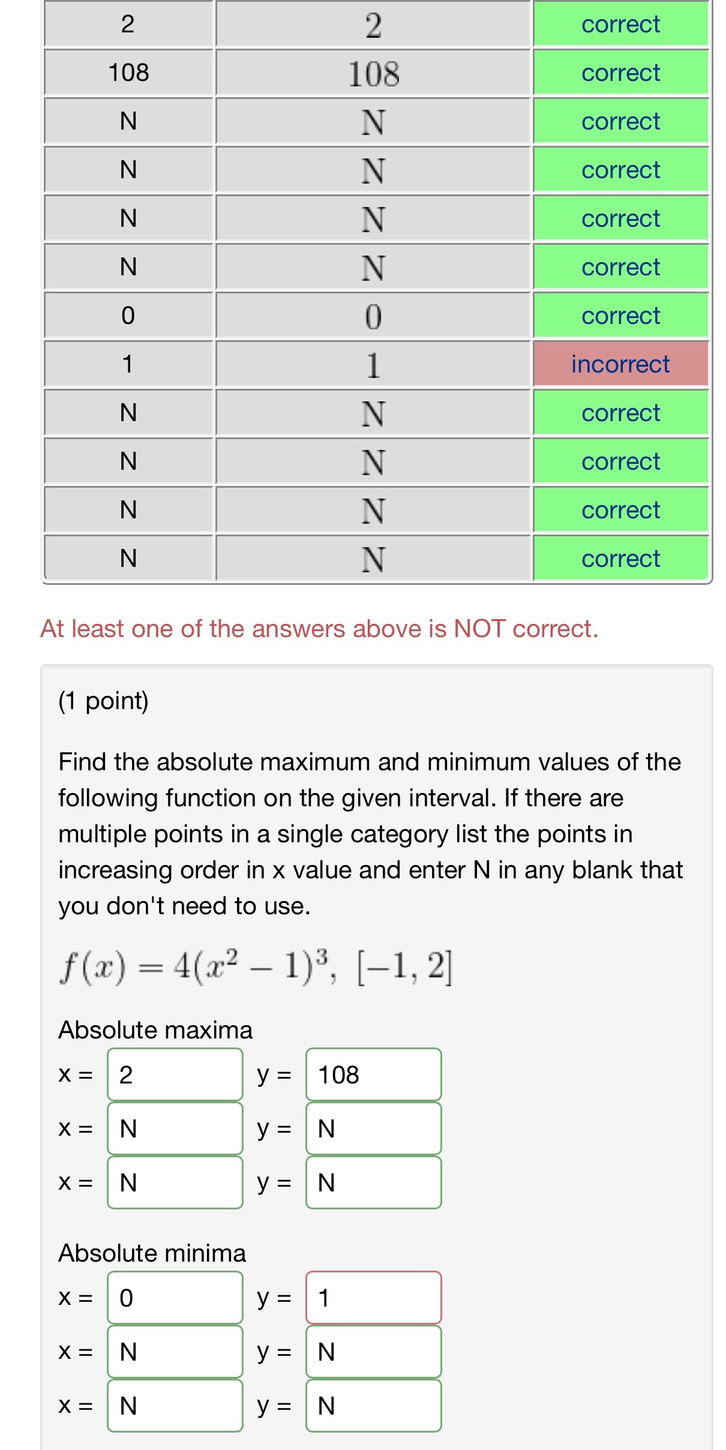Select the table entry showing 108

click(x=373, y=73)
